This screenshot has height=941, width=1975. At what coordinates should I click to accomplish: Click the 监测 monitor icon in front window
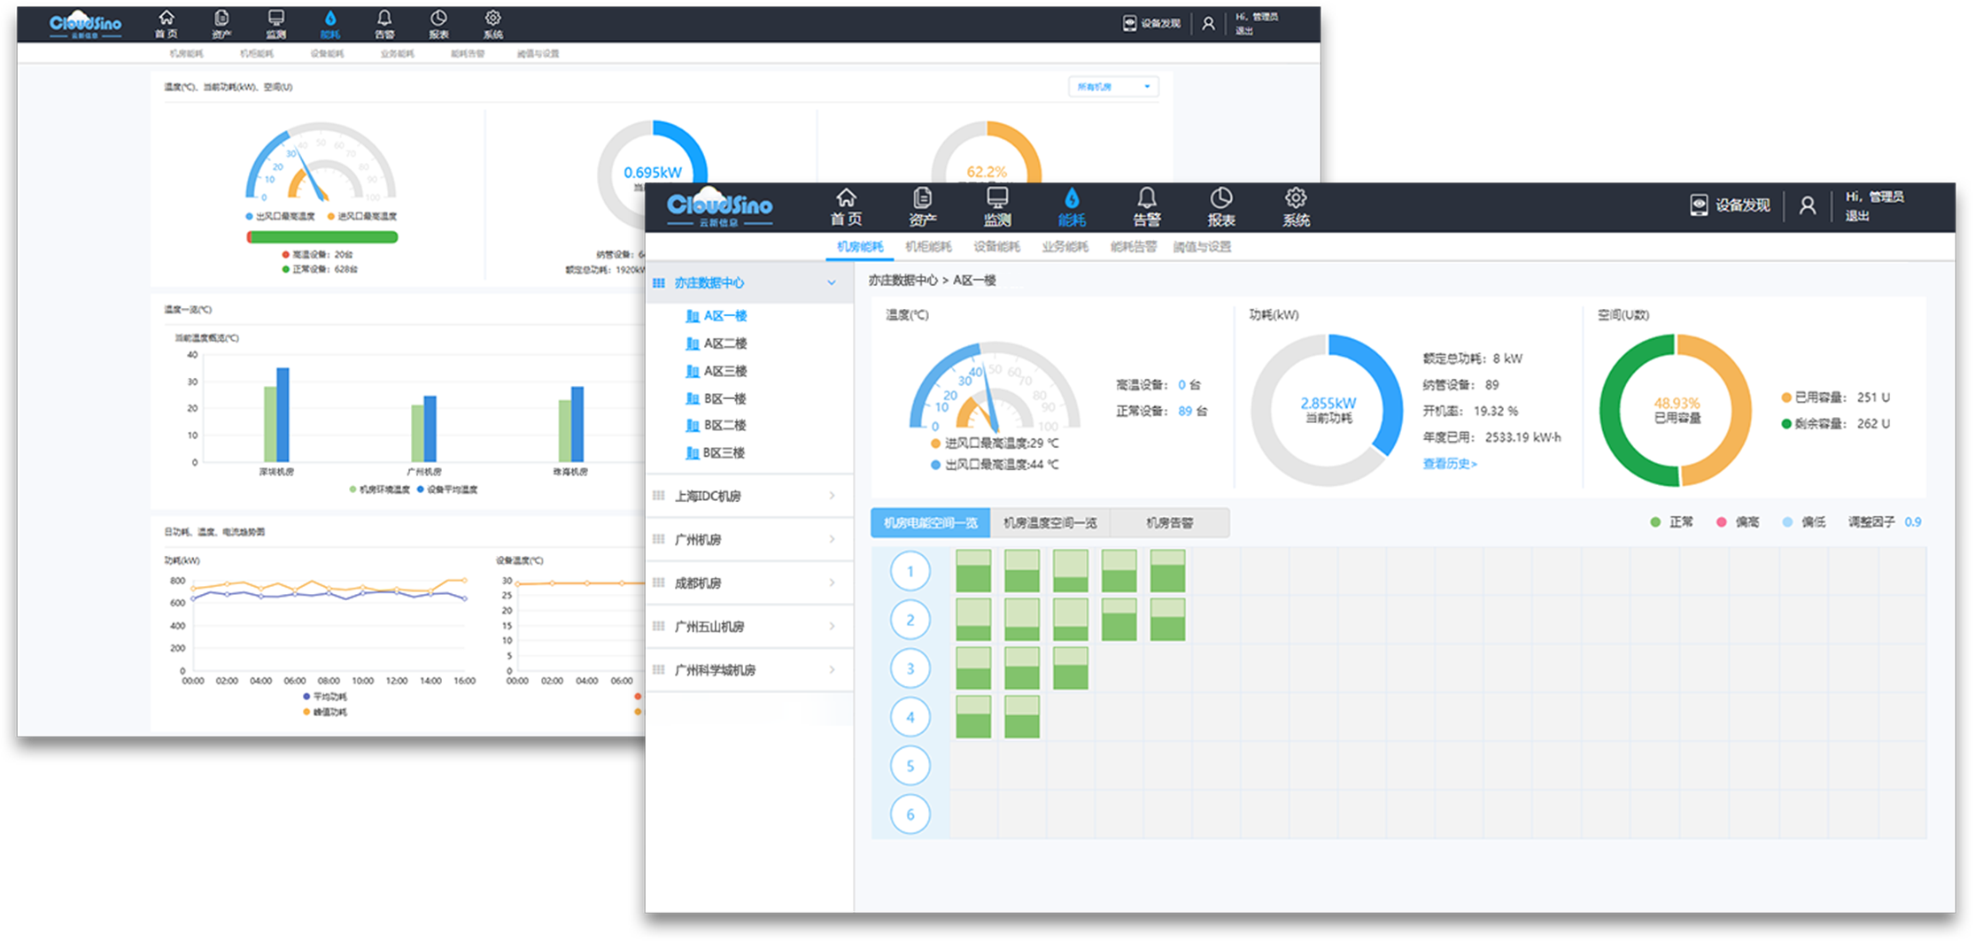click(x=997, y=198)
